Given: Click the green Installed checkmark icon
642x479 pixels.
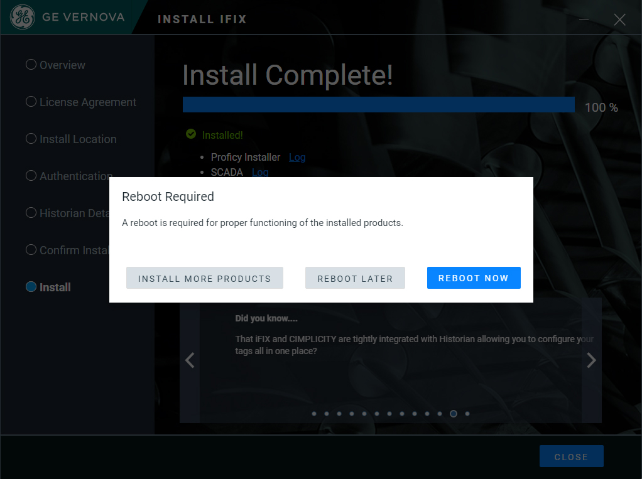Looking at the screenshot, I should (x=191, y=134).
